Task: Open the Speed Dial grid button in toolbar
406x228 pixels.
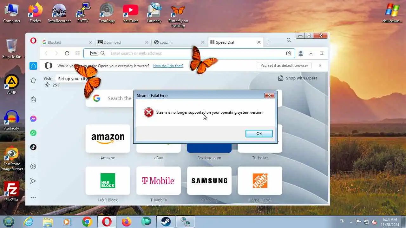Action: coord(77,53)
